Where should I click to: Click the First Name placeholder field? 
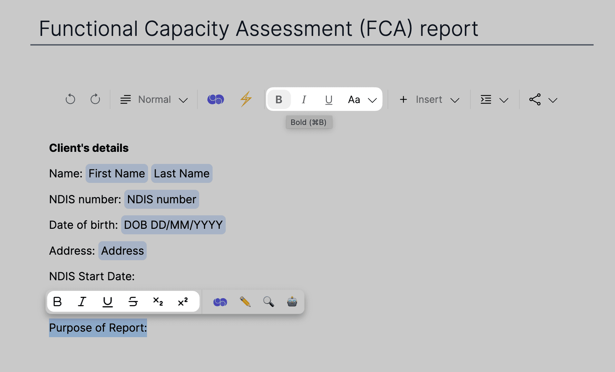click(117, 174)
